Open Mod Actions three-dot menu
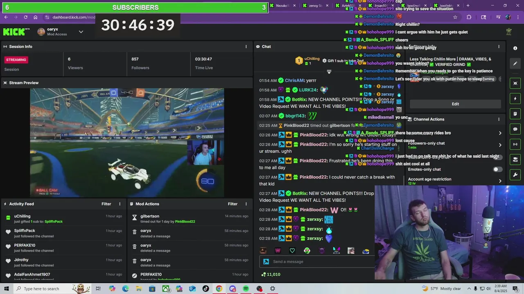 tap(246, 204)
